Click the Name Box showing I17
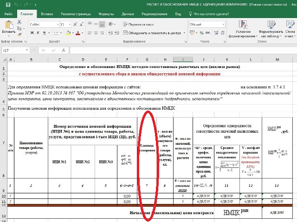The width and height of the screenshot is (297, 222). pyautogui.click(x=15, y=50)
